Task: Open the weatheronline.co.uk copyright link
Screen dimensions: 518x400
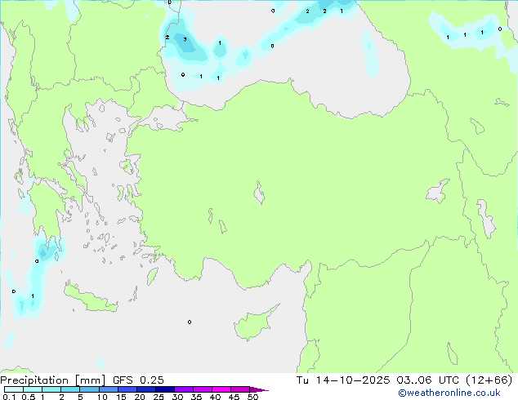Action: pos(449,393)
